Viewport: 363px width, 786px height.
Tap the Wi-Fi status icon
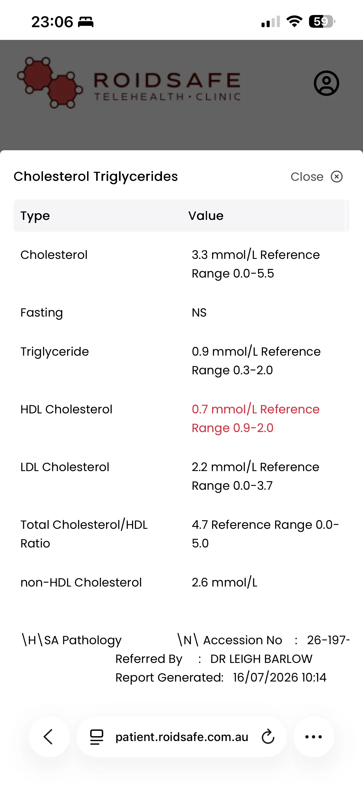pyautogui.click(x=294, y=21)
